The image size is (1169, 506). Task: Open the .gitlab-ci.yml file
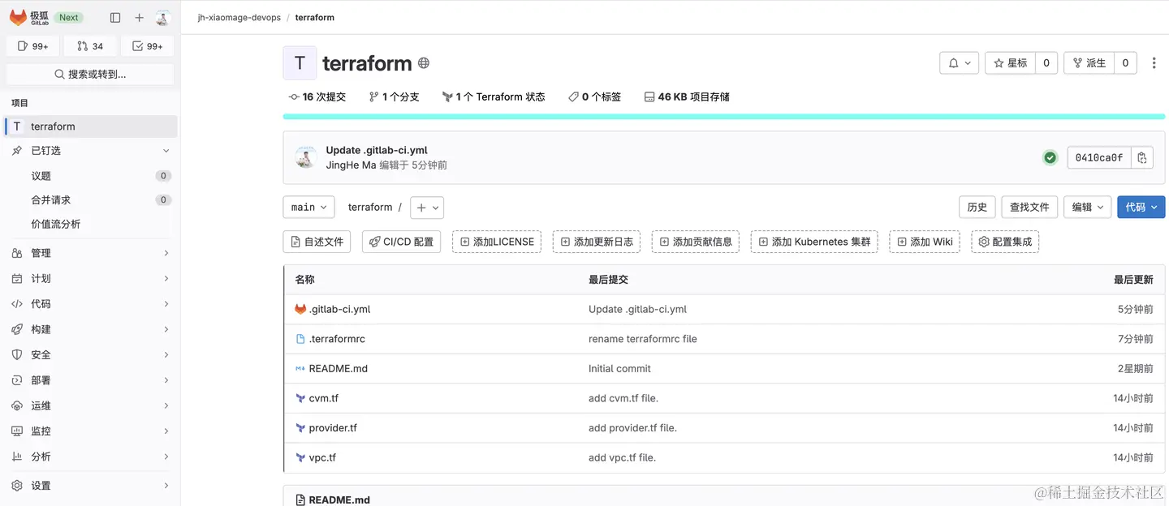tap(339, 309)
